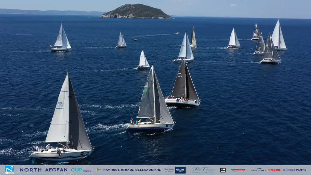Click the GRE 4916 sail number
This screenshot has height=175, width=311.
pyautogui.click(x=60, y=104)
